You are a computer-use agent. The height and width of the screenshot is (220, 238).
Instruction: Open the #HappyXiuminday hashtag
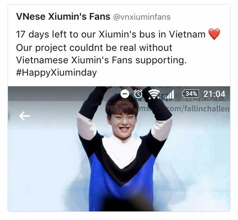click(x=57, y=73)
